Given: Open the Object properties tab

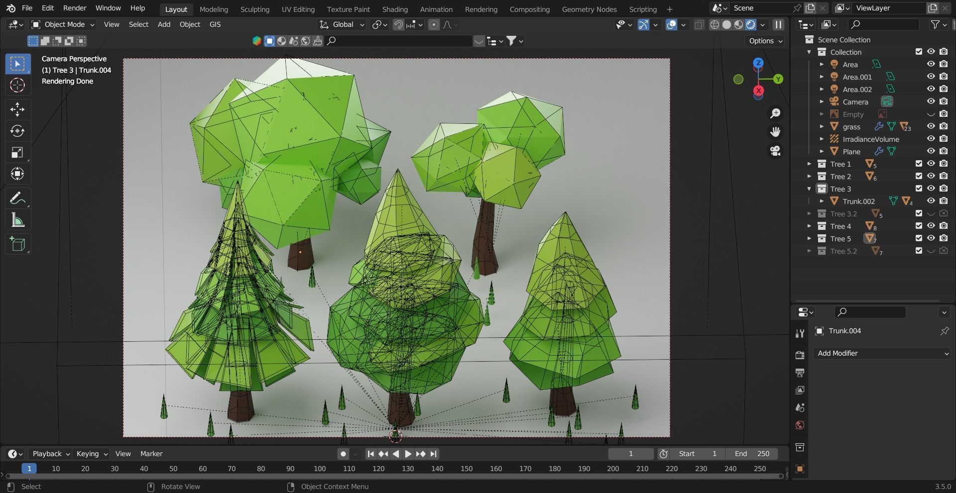Looking at the screenshot, I should pyautogui.click(x=800, y=469).
